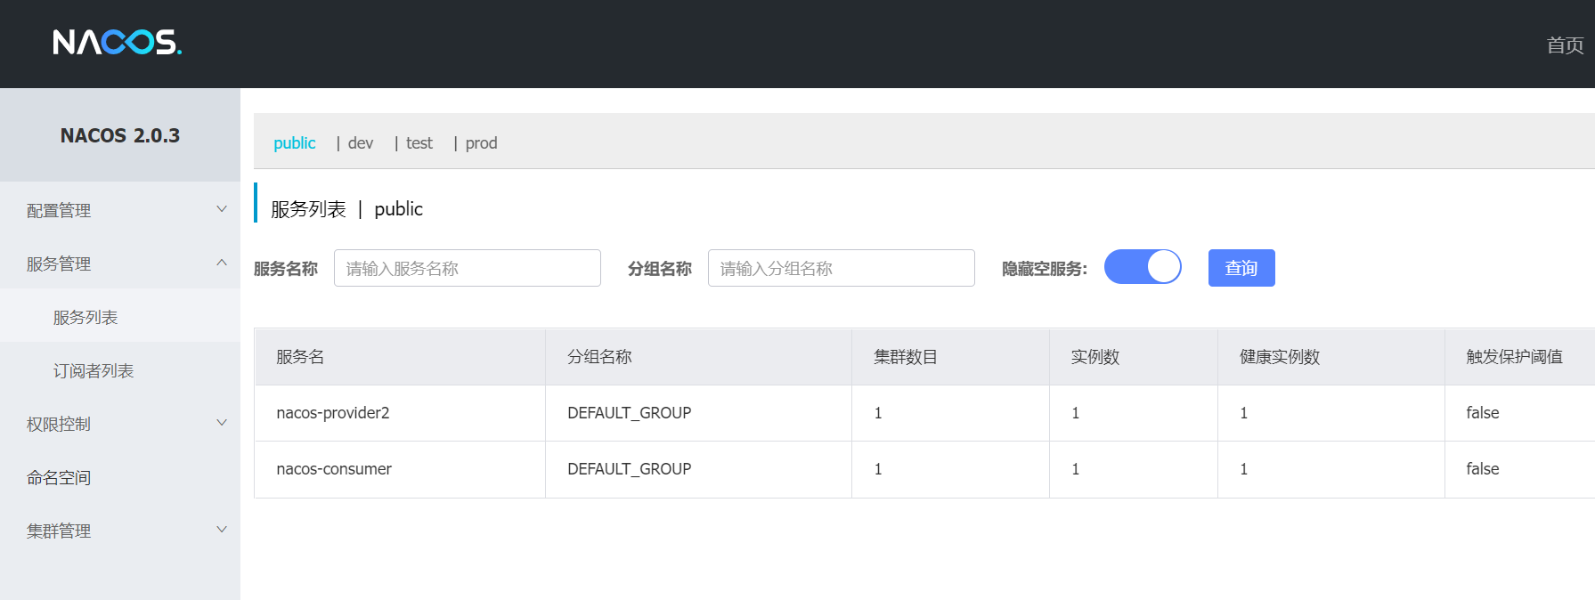Viewport: 1595px width, 600px height.
Task: Open the 首页 link in header
Action: pyautogui.click(x=1565, y=45)
